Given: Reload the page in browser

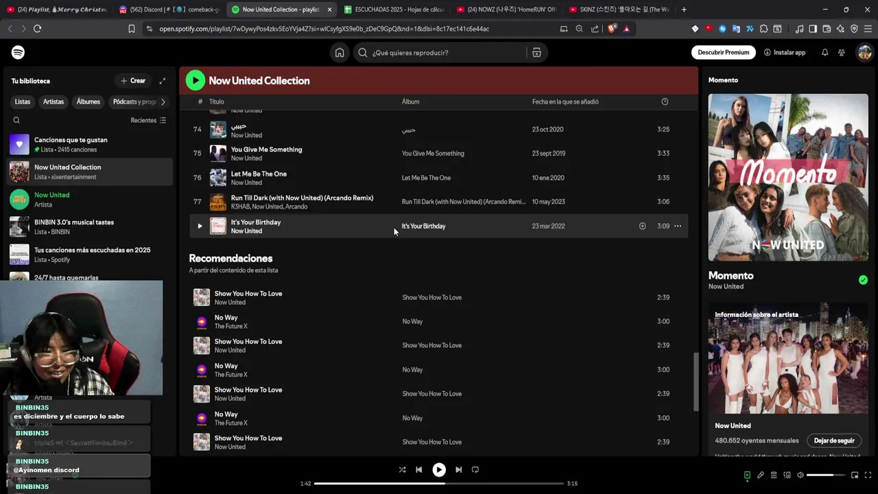Looking at the screenshot, I should pyautogui.click(x=37, y=29).
